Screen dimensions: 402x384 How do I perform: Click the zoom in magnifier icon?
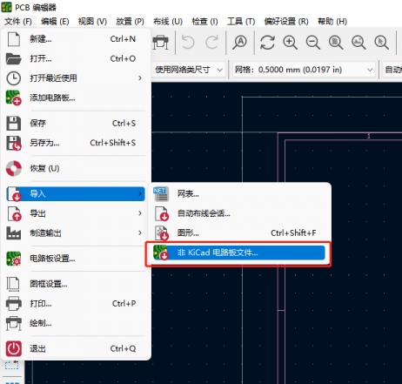290,43
